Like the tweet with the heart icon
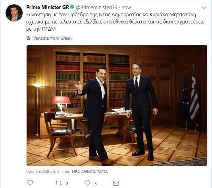The image size is (212, 188). pyautogui.click(x=87, y=183)
